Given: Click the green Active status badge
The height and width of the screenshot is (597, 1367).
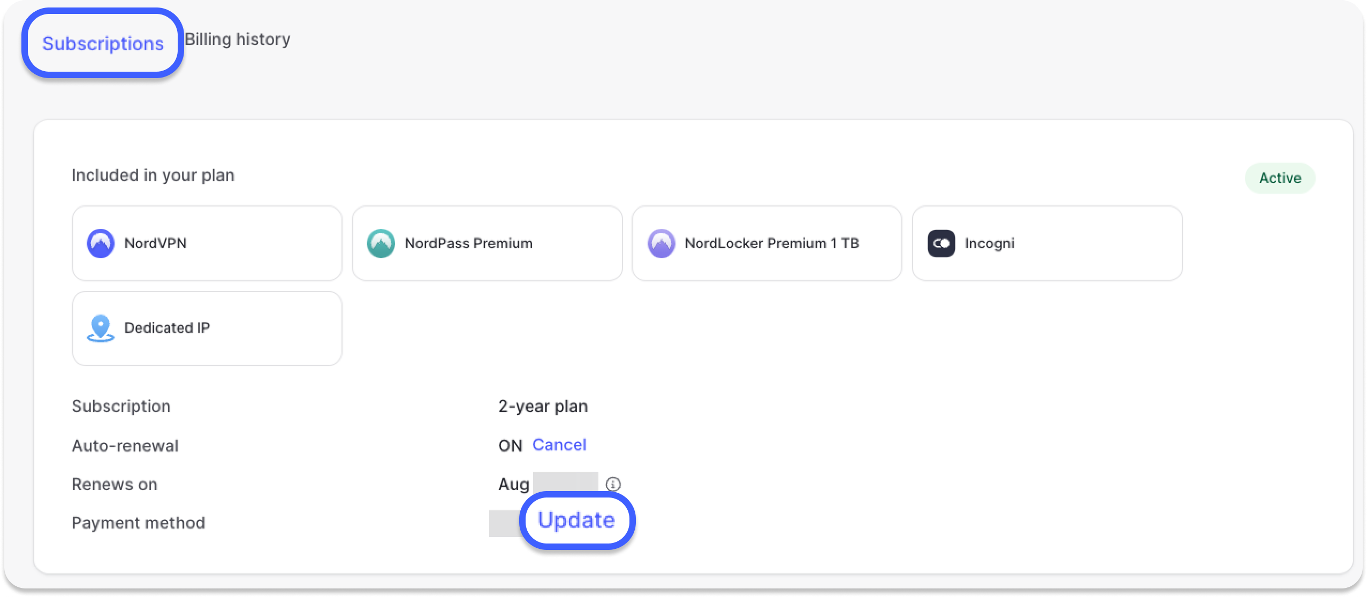Looking at the screenshot, I should pos(1280,178).
